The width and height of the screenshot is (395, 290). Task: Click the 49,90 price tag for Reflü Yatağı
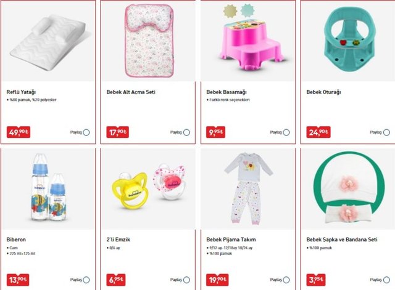click(x=19, y=132)
